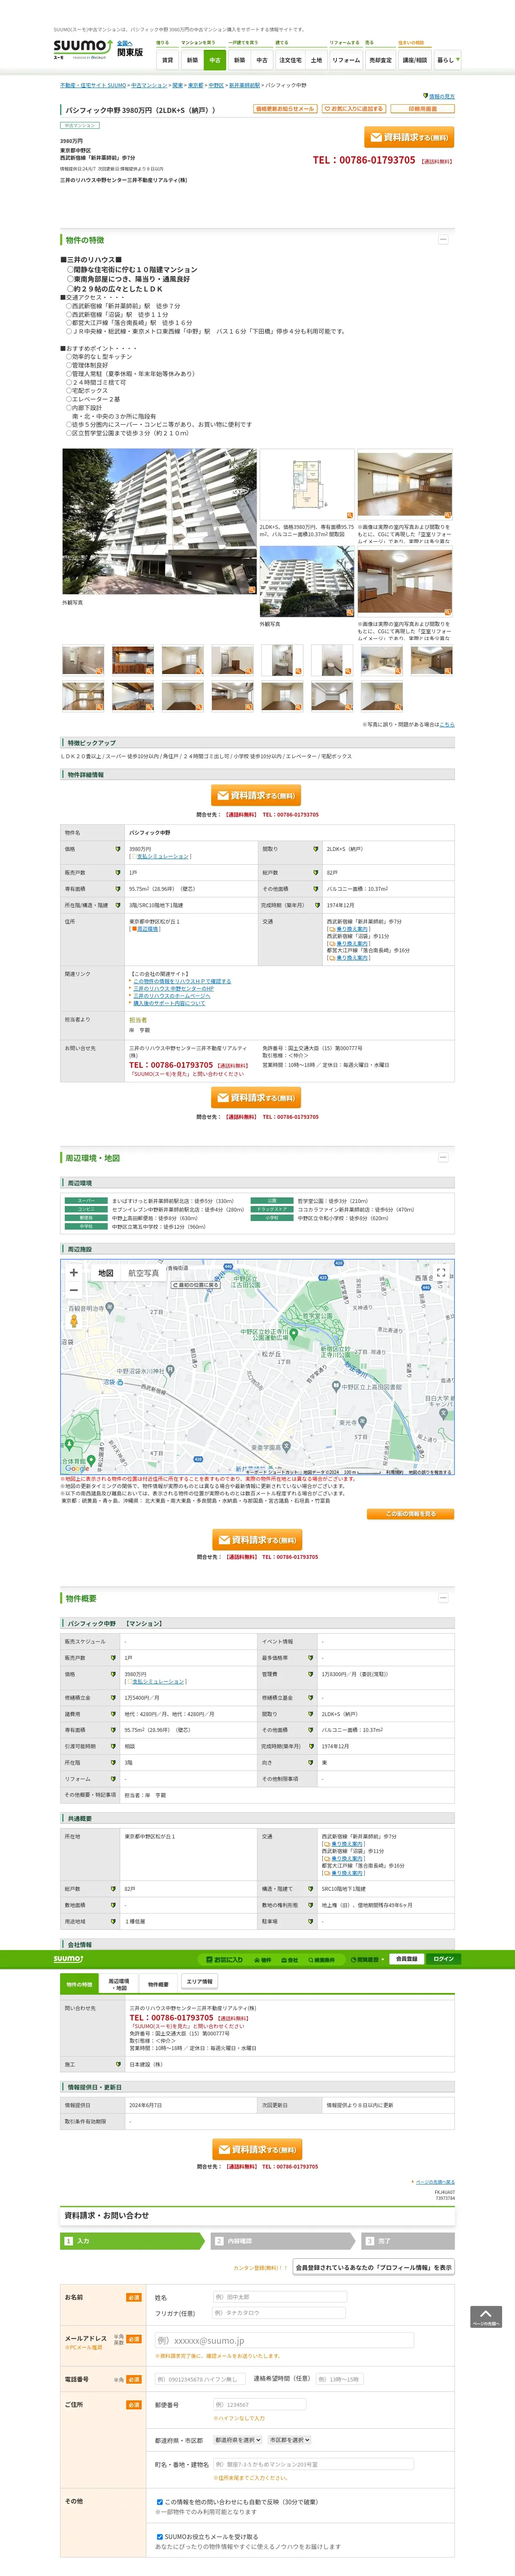Click 価格更新お知らせメール button
515x2576 pixels.
285,109
